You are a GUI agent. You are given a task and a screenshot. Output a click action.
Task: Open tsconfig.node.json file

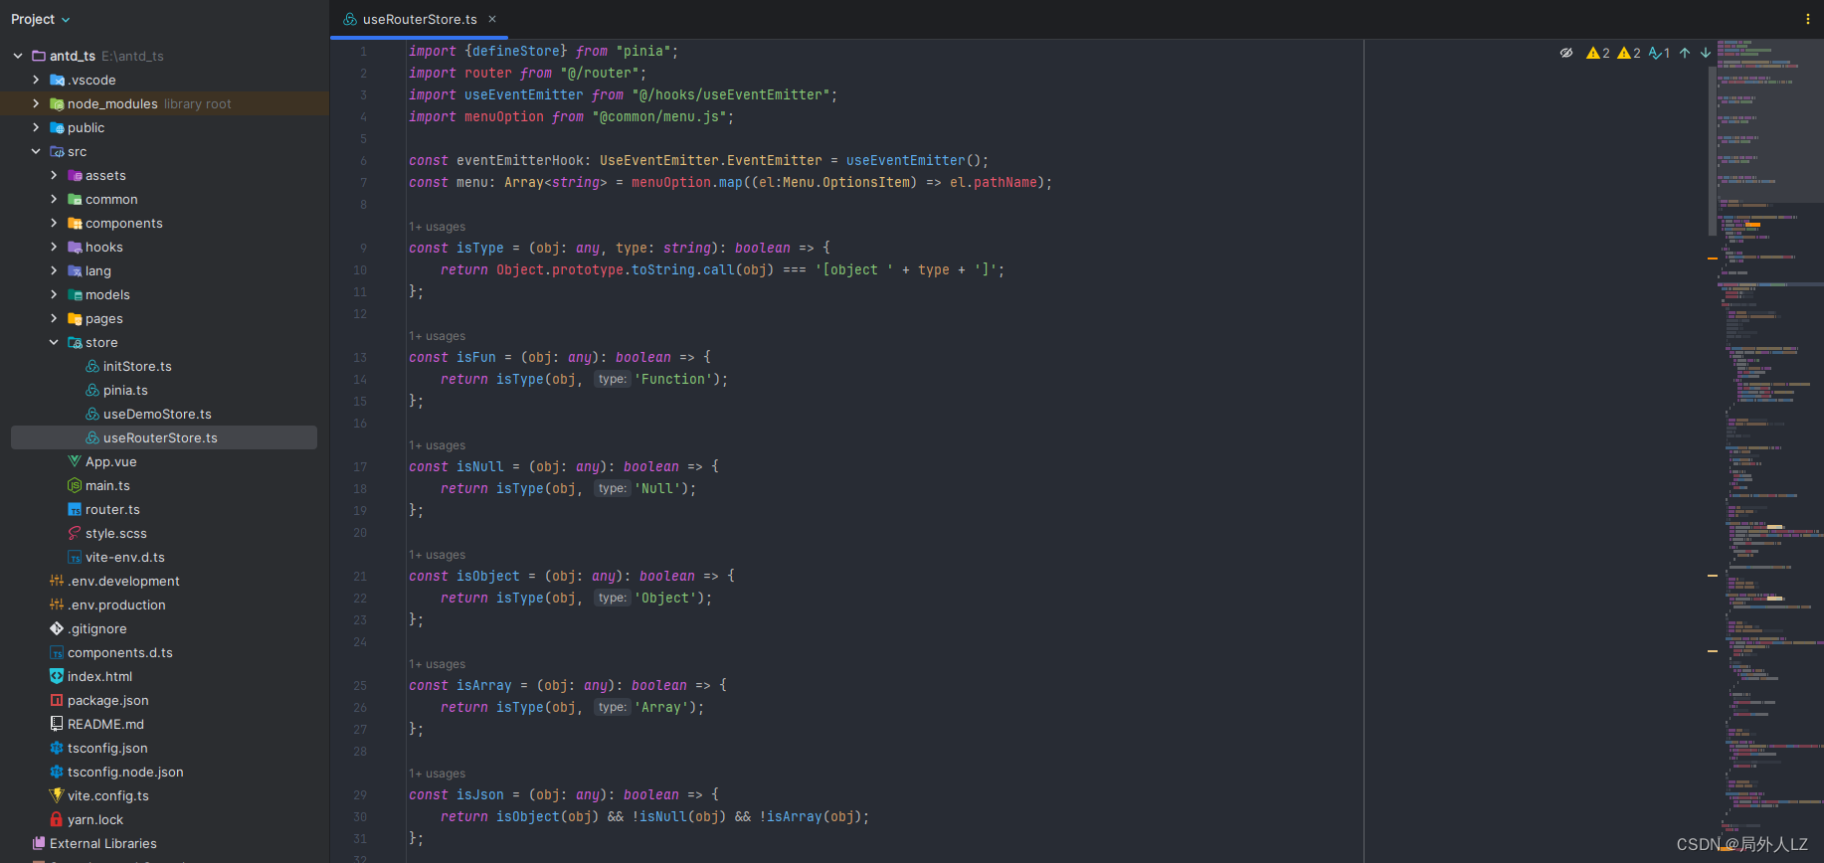click(125, 772)
